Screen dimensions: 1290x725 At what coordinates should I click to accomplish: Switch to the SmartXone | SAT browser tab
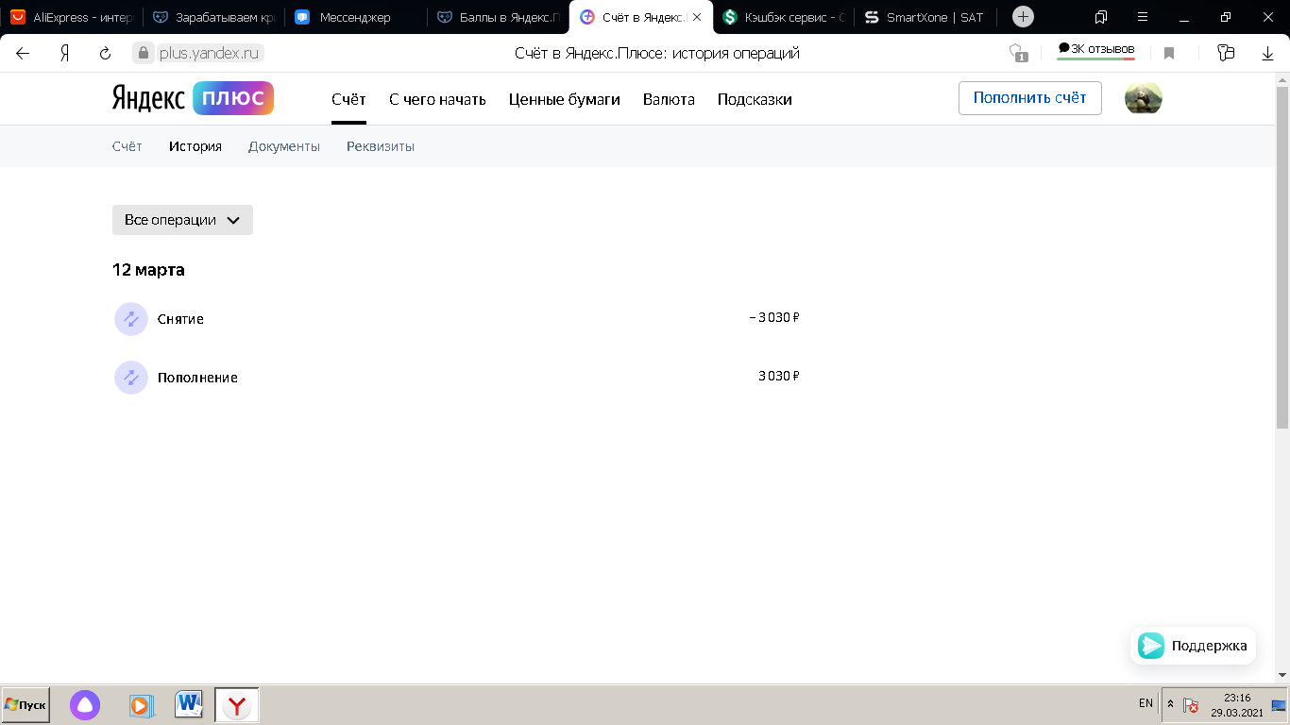point(925,17)
